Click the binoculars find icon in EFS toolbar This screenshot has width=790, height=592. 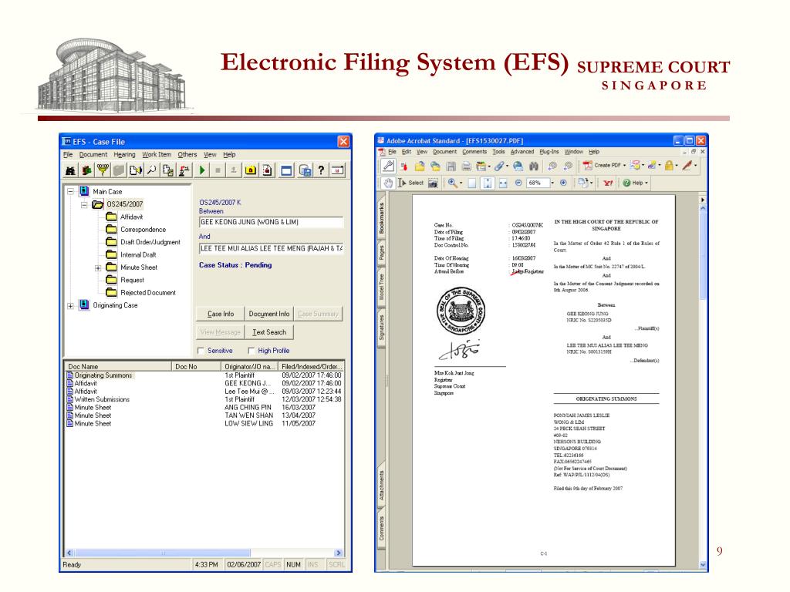(70, 170)
